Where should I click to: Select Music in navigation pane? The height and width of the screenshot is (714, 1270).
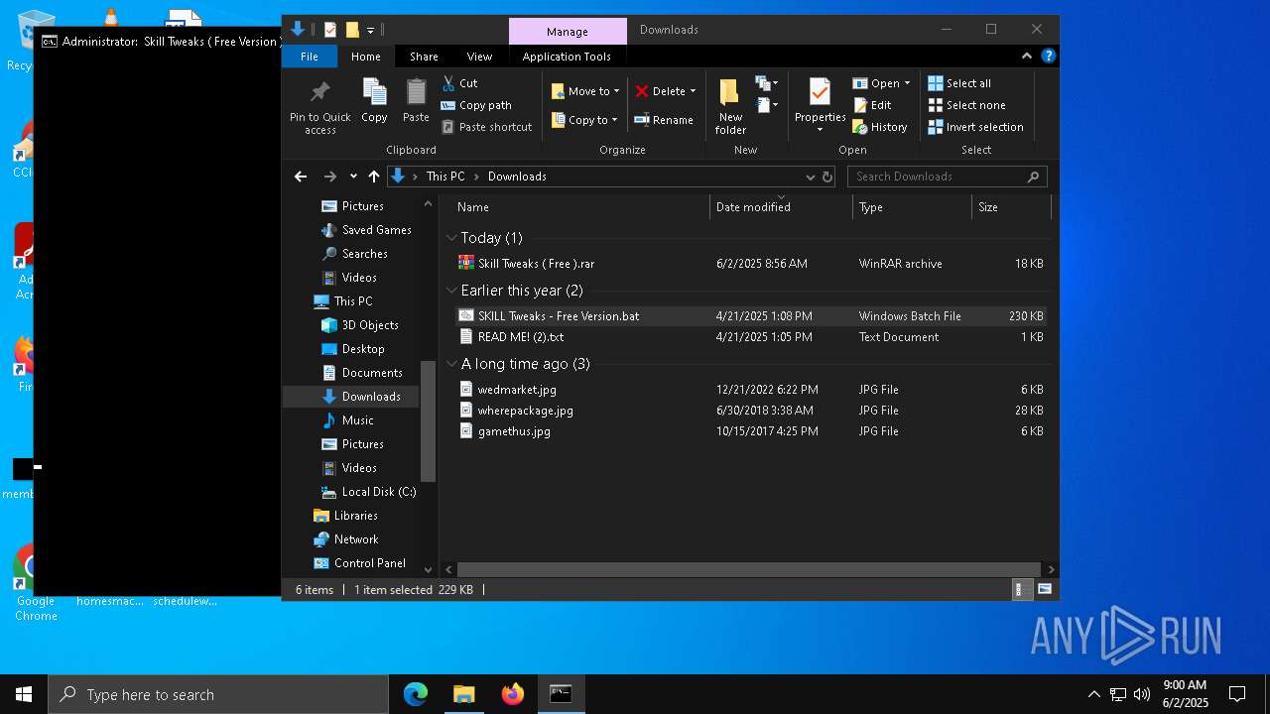[x=347, y=420]
